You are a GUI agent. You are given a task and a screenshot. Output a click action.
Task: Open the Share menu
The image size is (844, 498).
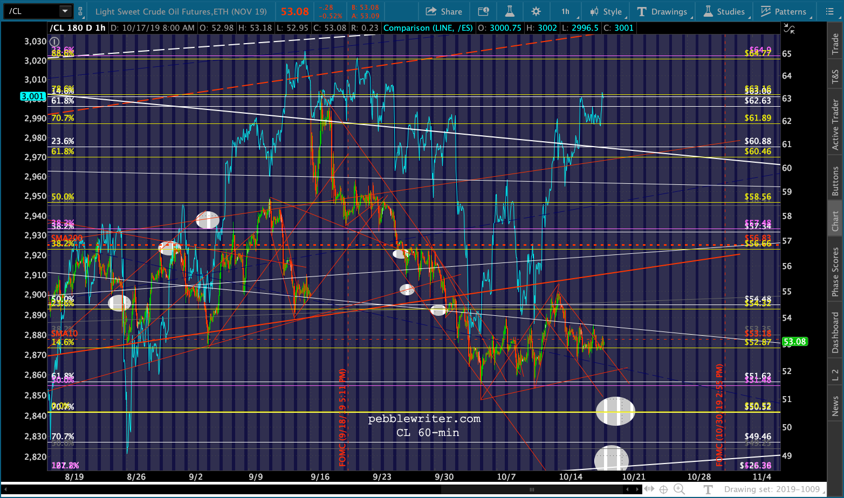[x=444, y=11]
